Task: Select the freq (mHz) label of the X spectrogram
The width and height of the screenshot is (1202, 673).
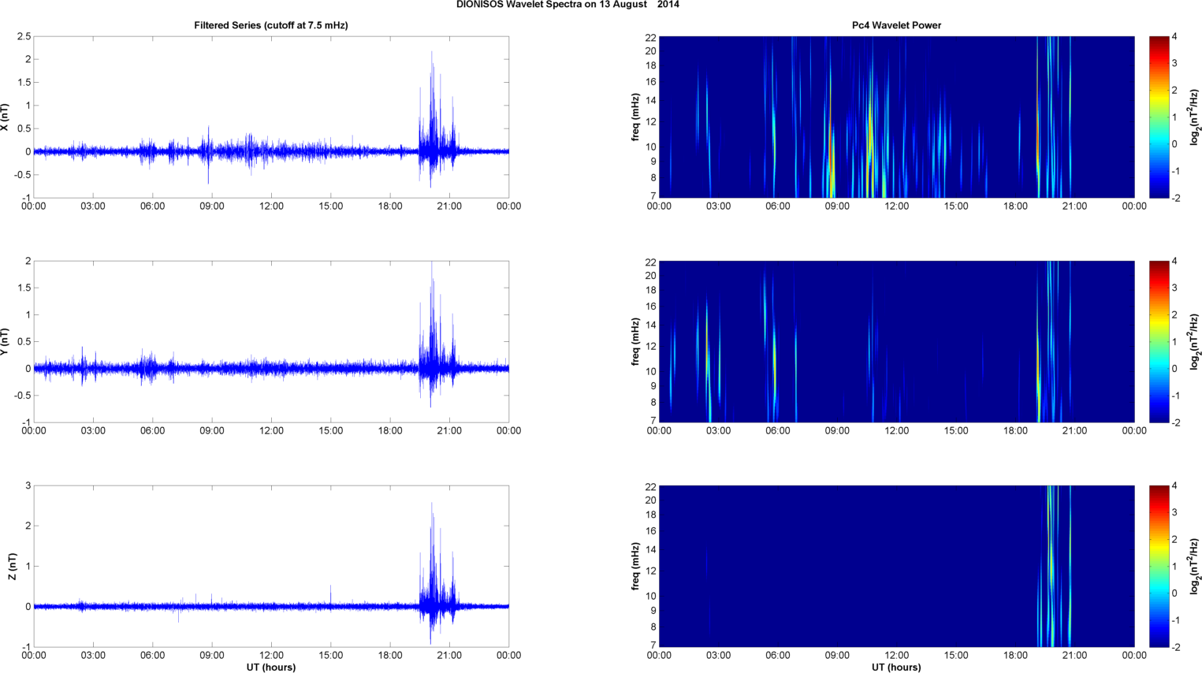Action: pos(635,117)
